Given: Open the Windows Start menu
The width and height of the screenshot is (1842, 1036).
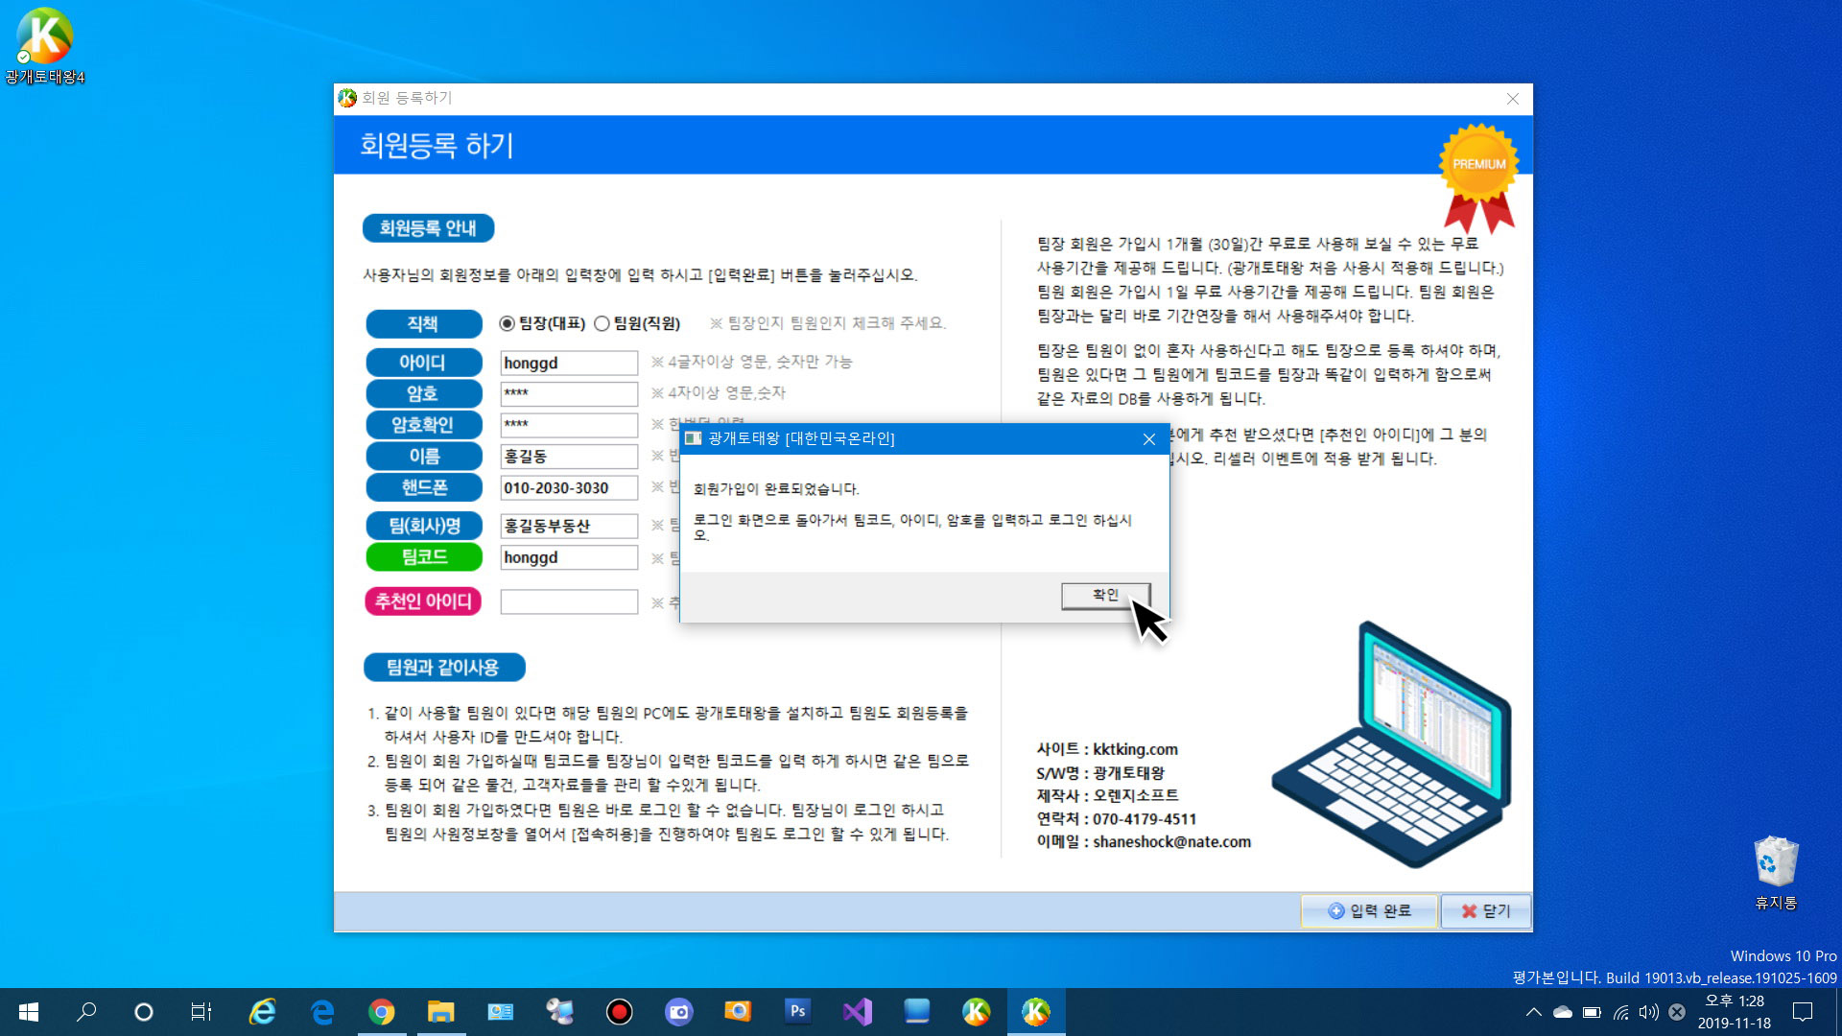Looking at the screenshot, I should pyautogui.click(x=29, y=1012).
